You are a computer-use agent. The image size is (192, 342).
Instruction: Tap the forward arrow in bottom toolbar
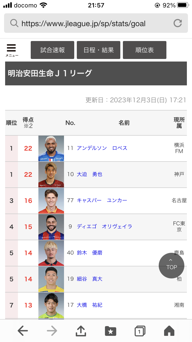pyautogui.click(x=52, y=331)
